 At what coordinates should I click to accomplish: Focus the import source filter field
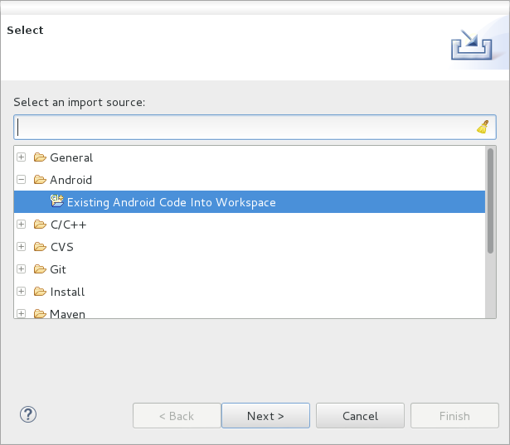pyautogui.click(x=255, y=127)
